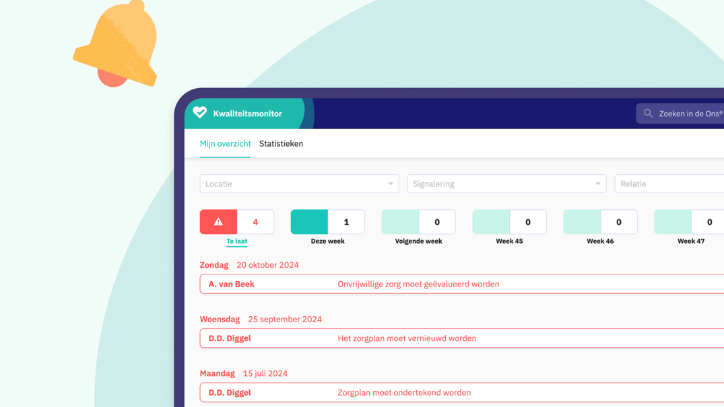Open Zorgplan moet ondertekend worden row

coord(461,392)
